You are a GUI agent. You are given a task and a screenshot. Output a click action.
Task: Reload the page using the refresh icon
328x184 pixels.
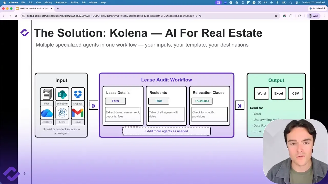coord(16,16)
